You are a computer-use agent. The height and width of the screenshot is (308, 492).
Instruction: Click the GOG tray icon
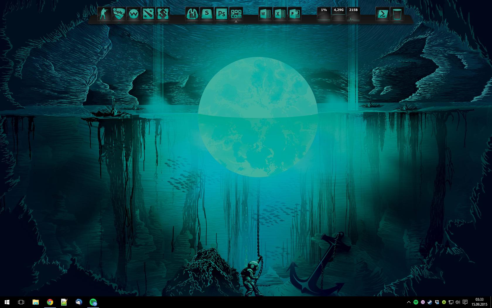423,302
